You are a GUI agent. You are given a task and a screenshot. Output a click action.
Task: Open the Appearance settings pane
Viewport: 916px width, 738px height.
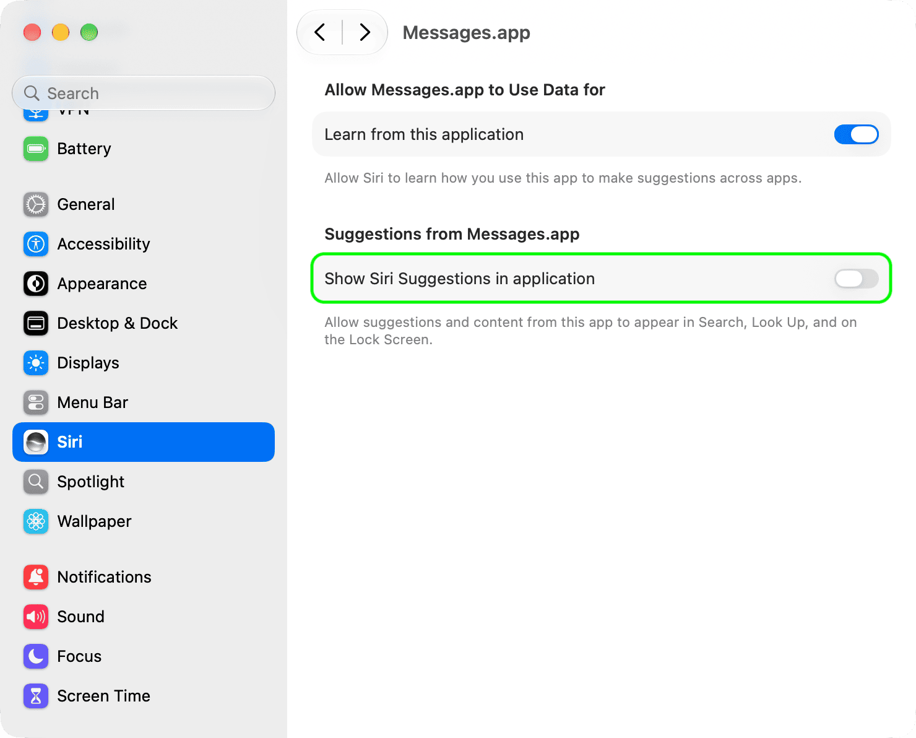point(144,284)
